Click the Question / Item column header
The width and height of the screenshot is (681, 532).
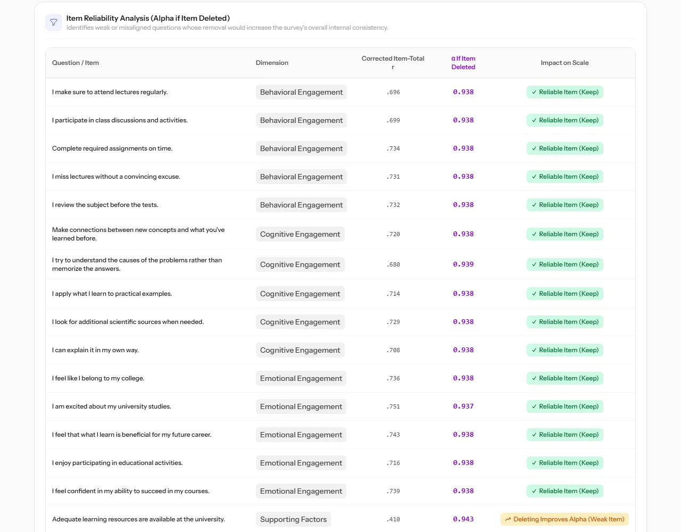coord(76,63)
